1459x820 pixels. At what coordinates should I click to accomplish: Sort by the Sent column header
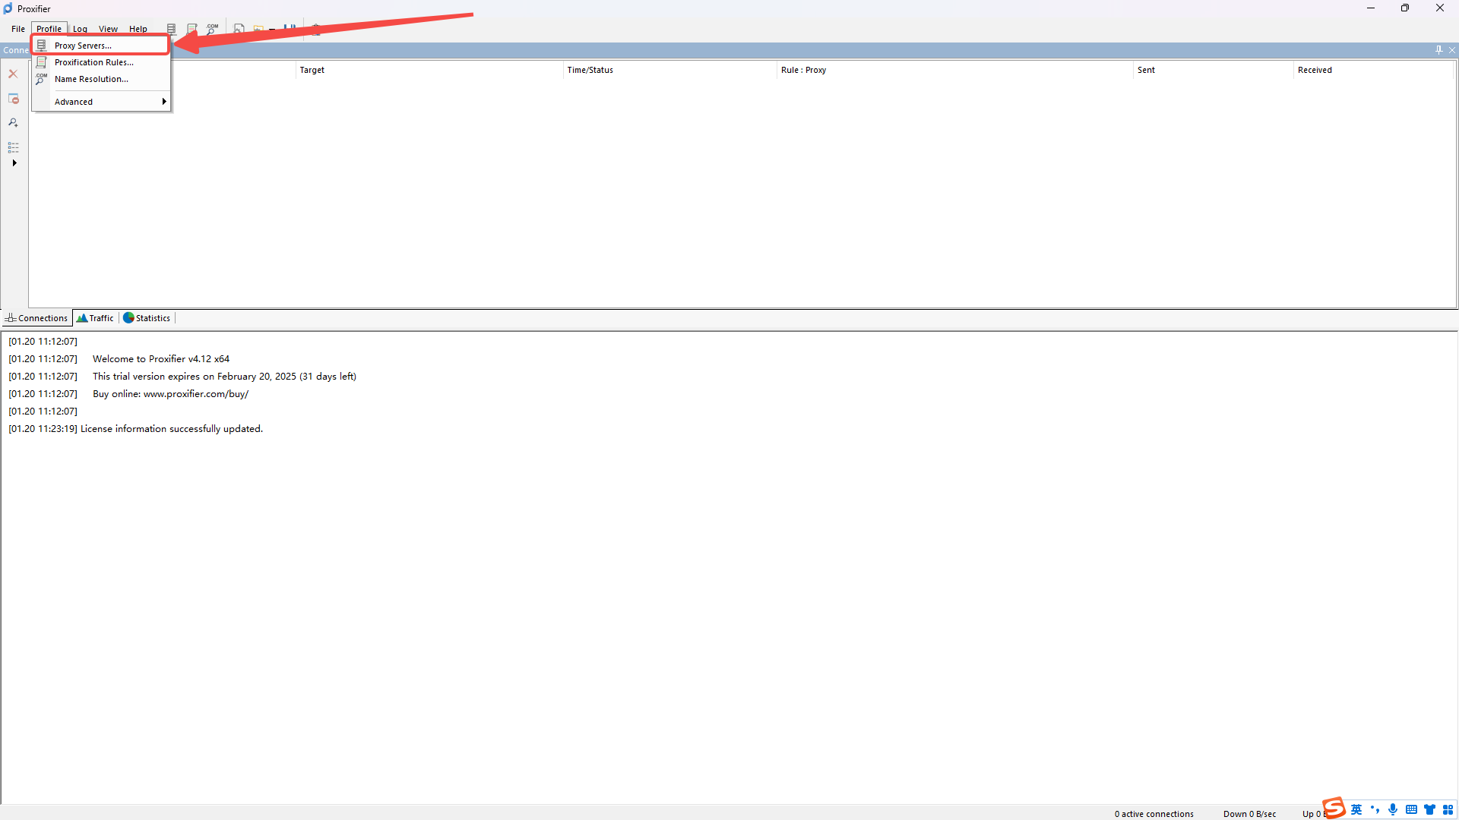pos(1214,70)
